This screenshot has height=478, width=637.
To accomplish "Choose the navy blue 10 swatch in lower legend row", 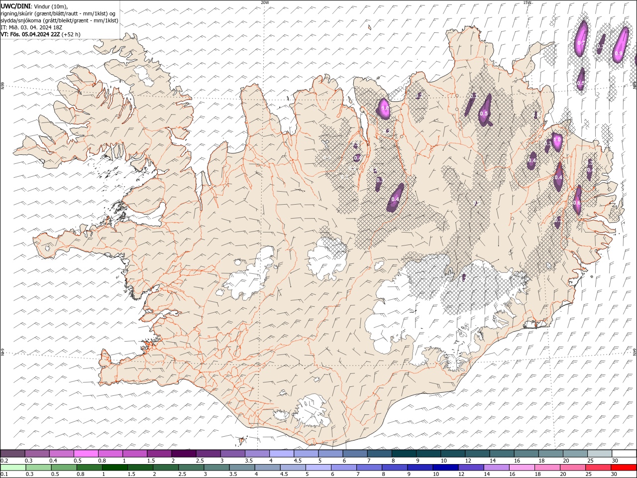I will (445, 468).
